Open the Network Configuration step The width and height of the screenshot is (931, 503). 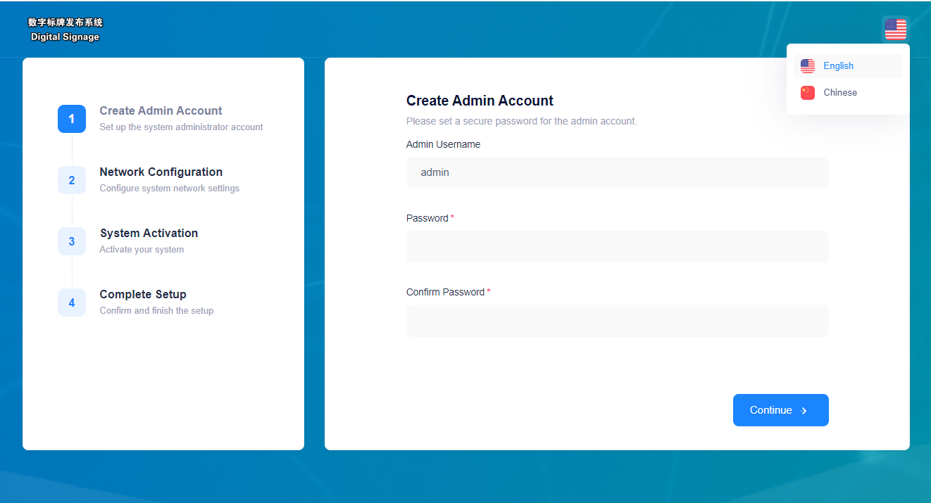point(161,172)
